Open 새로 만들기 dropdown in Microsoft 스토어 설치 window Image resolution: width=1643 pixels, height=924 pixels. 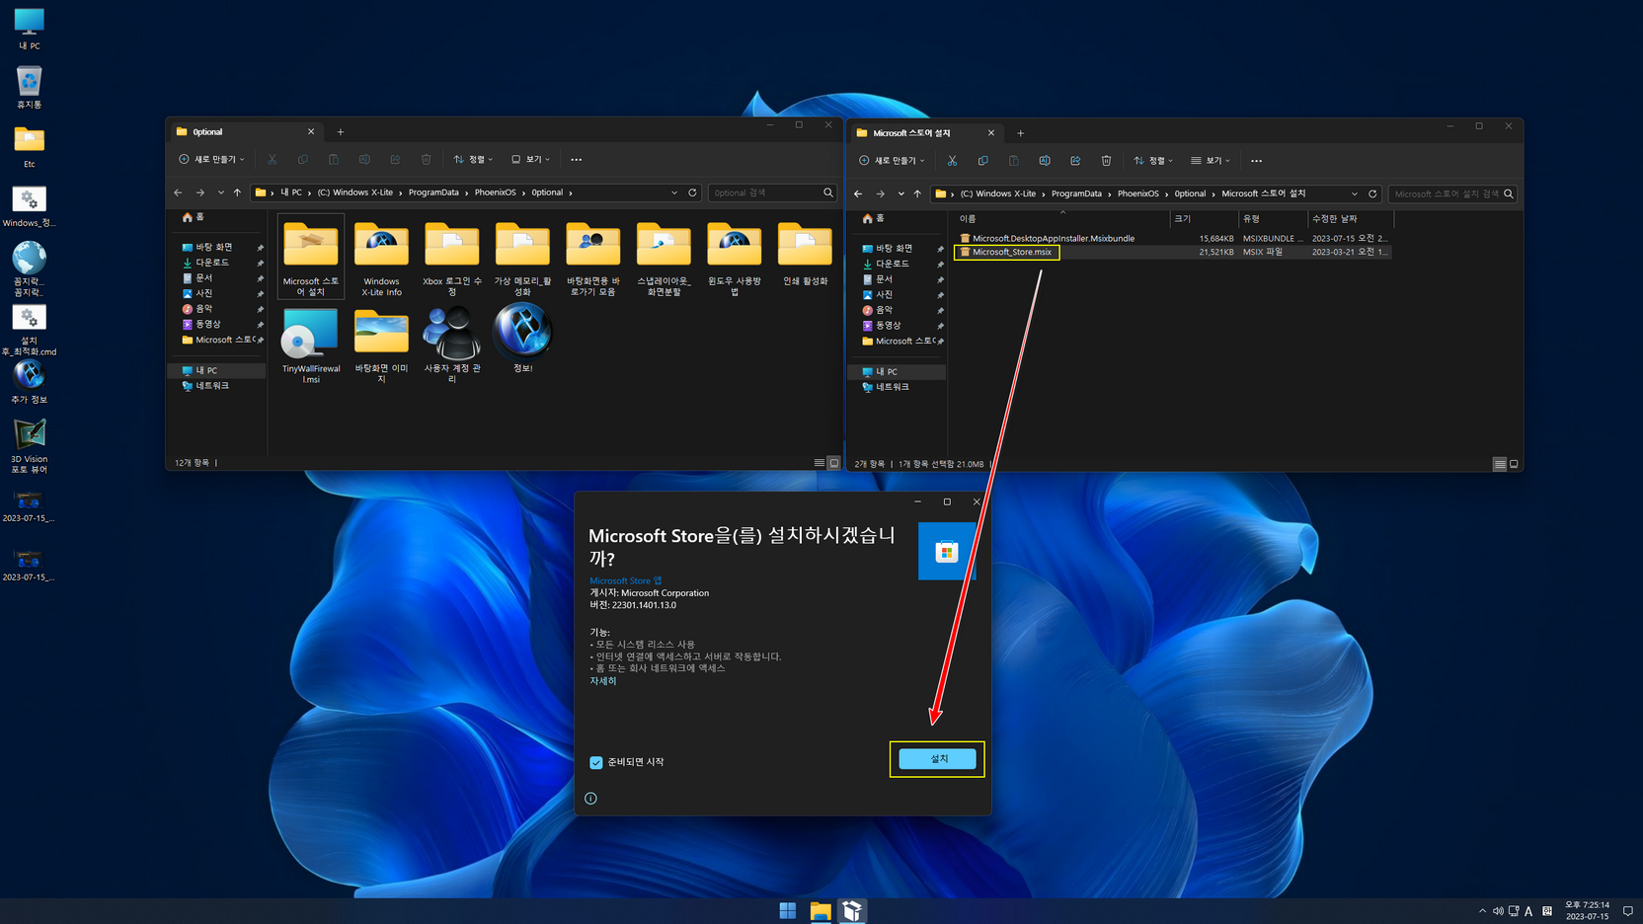pyautogui.click(x=892, y=160)
